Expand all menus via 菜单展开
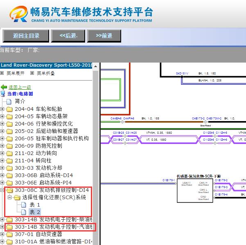This screenshot has height=245, width=246. [16, 73]
